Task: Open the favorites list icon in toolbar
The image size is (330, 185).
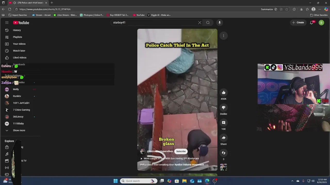Action: pyautogui.click(x=307, y=9)
